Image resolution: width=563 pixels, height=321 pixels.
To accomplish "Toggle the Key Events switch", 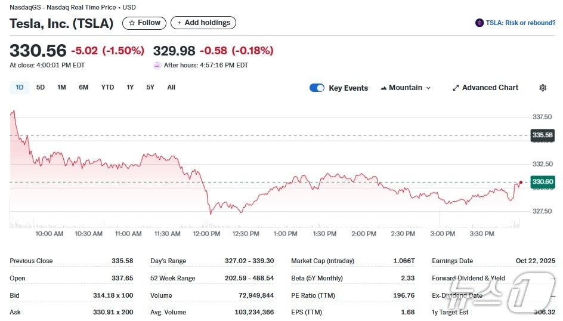I will pyautogui.click(x=317, y=88).
